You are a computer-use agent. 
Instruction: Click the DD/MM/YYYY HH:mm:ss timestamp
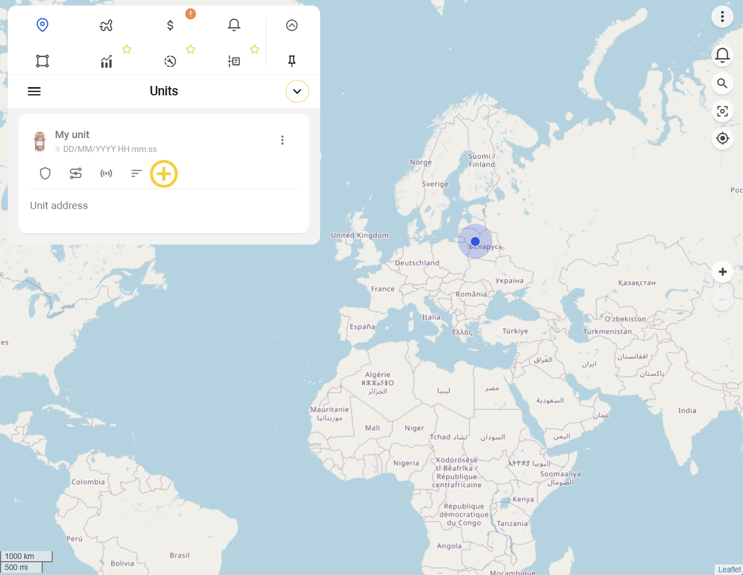[x=110, y=149]
